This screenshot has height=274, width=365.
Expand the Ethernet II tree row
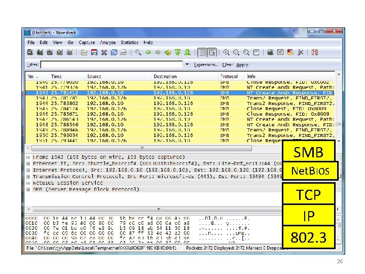pos(28,164)
